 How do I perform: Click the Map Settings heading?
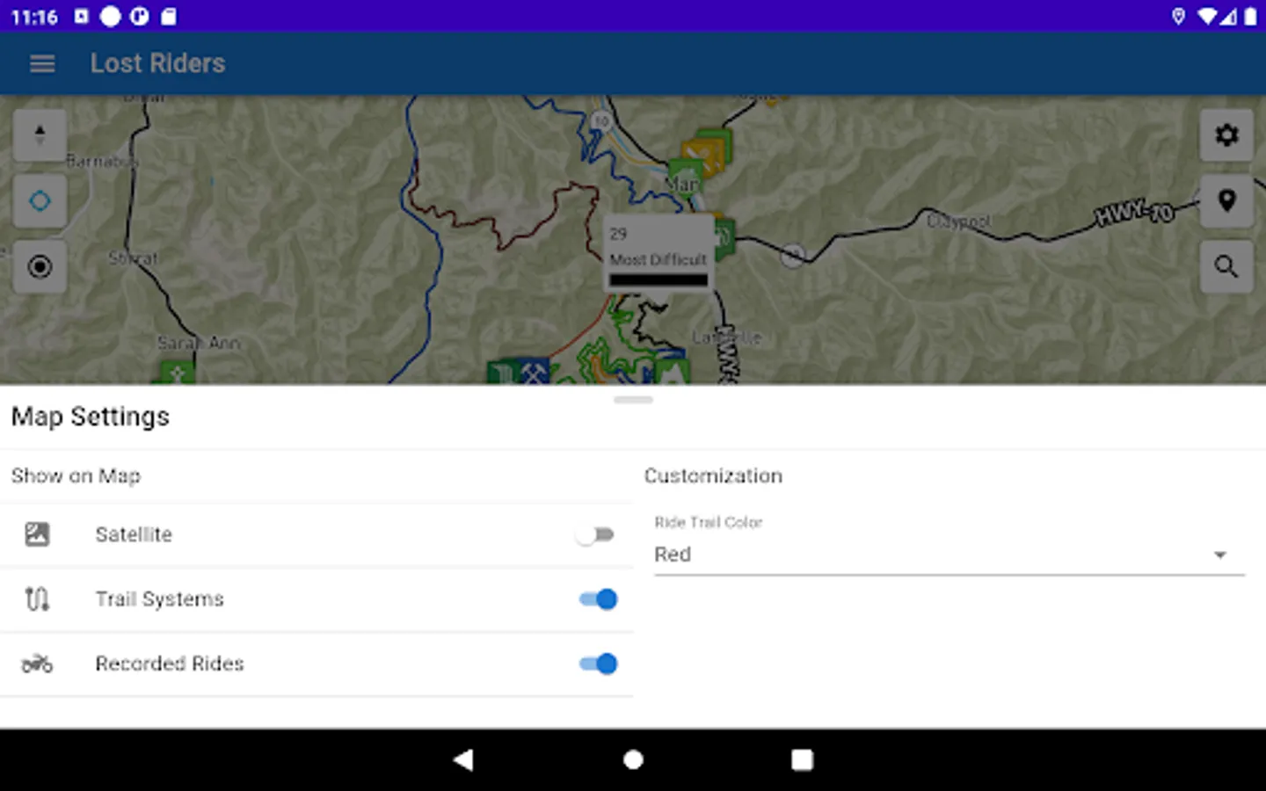(91, 417)
